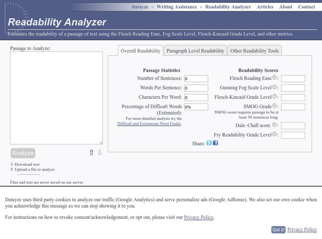322x239 pixels.
Task: Click the Passage to Analyze text area
Action: (x=56, y=98)
